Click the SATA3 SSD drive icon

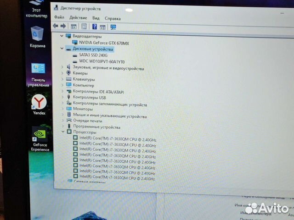pyautogui.click(x=75, y=55)
